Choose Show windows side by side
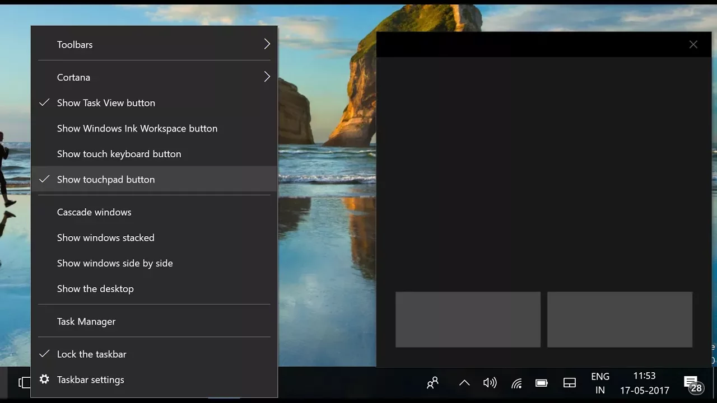 click(x=154, y=263)
